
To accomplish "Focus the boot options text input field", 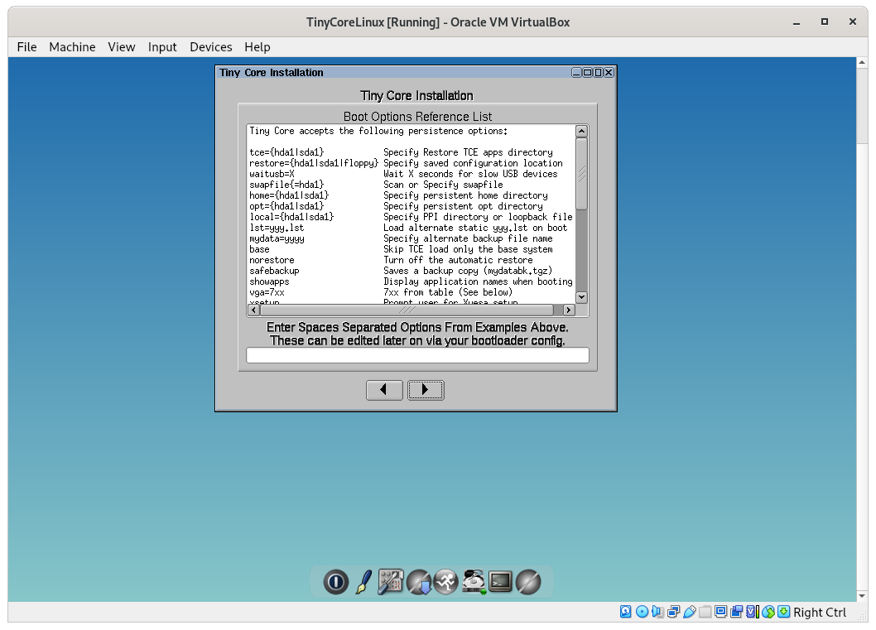I will 417,355.
